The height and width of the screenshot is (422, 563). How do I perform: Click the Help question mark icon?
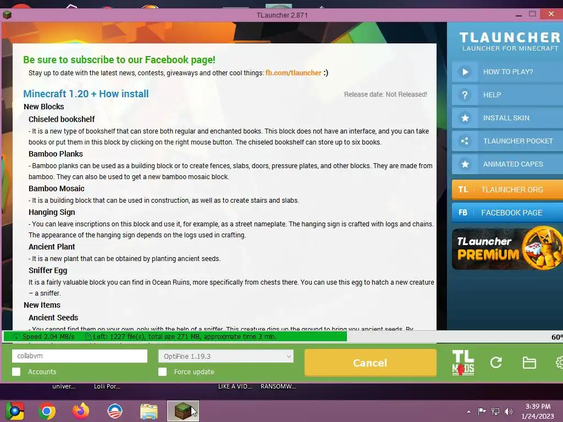point(465,95)
